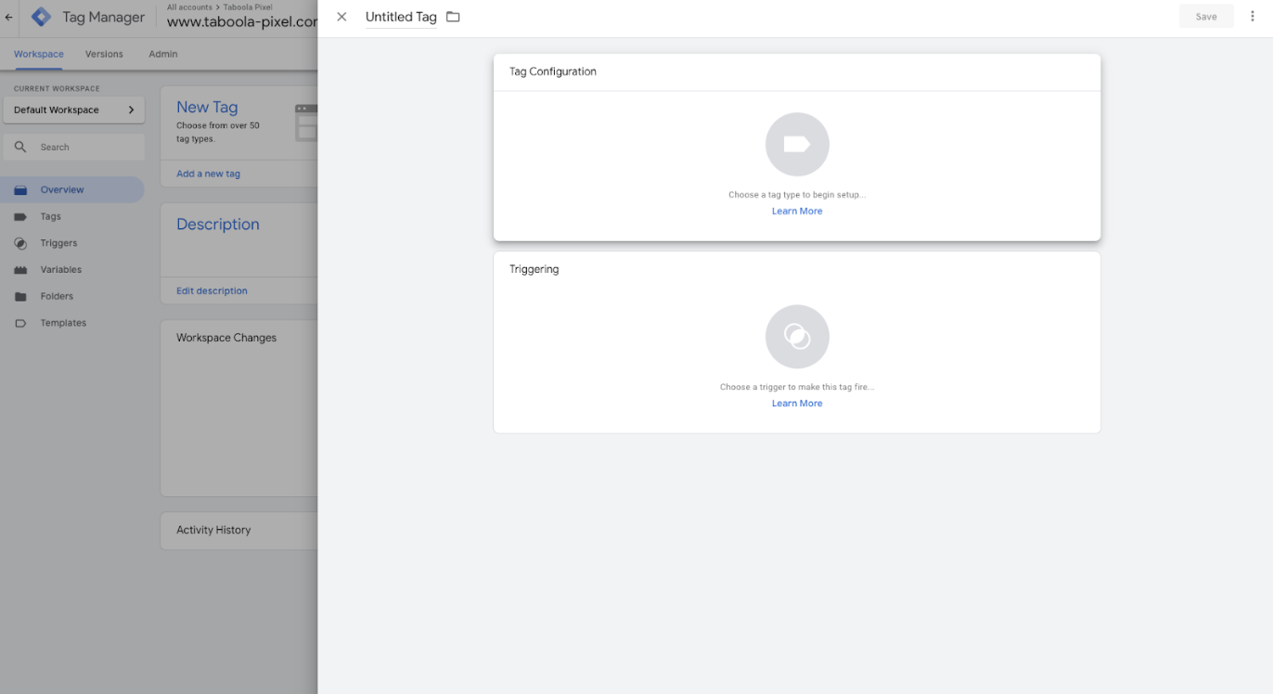Viewport: 1275px width, 694px height.
Task: Close the Untitled Tag panel
Action: 341,17
